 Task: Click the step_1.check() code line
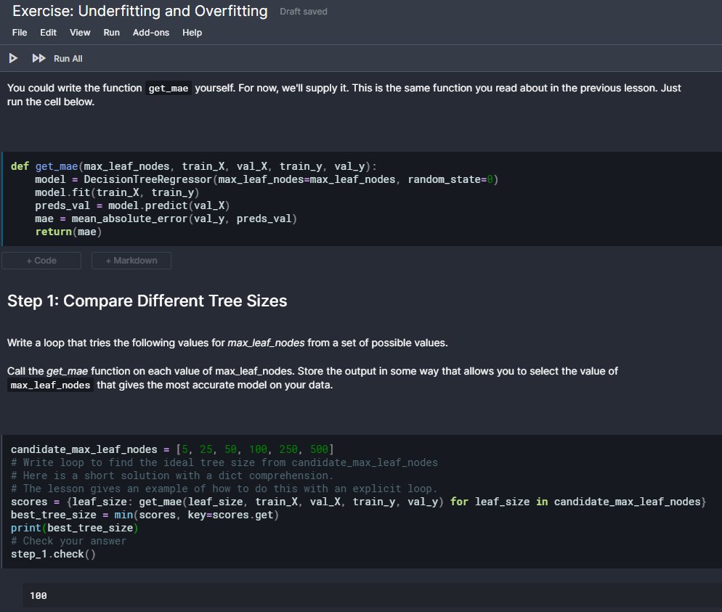54,555
